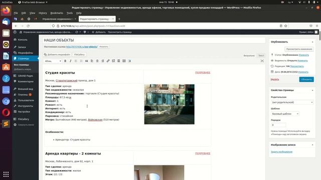Viewport: 321px width, 180px height.
Task: Edit the status via Изменить next to Опубликовано
Action: coord(304,55)
